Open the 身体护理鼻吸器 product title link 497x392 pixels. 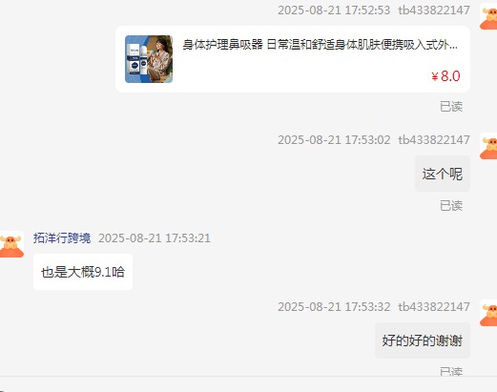tap(321, 45)
